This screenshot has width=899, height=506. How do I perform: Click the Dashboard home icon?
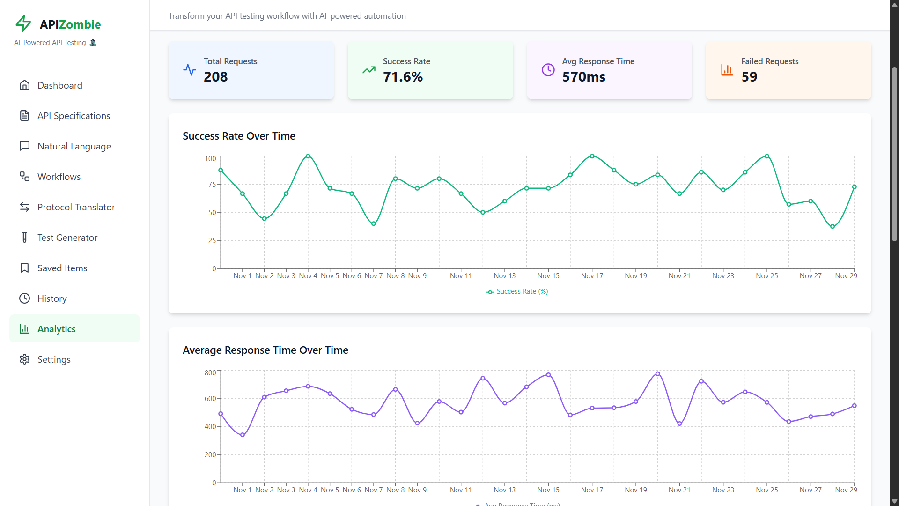(24, 85)
